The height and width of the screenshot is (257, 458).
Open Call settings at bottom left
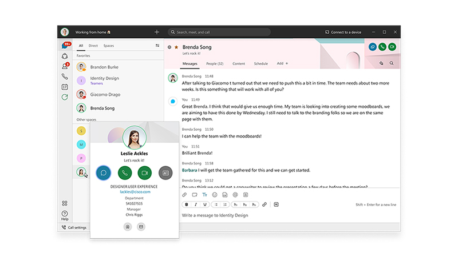coord(74,227)
